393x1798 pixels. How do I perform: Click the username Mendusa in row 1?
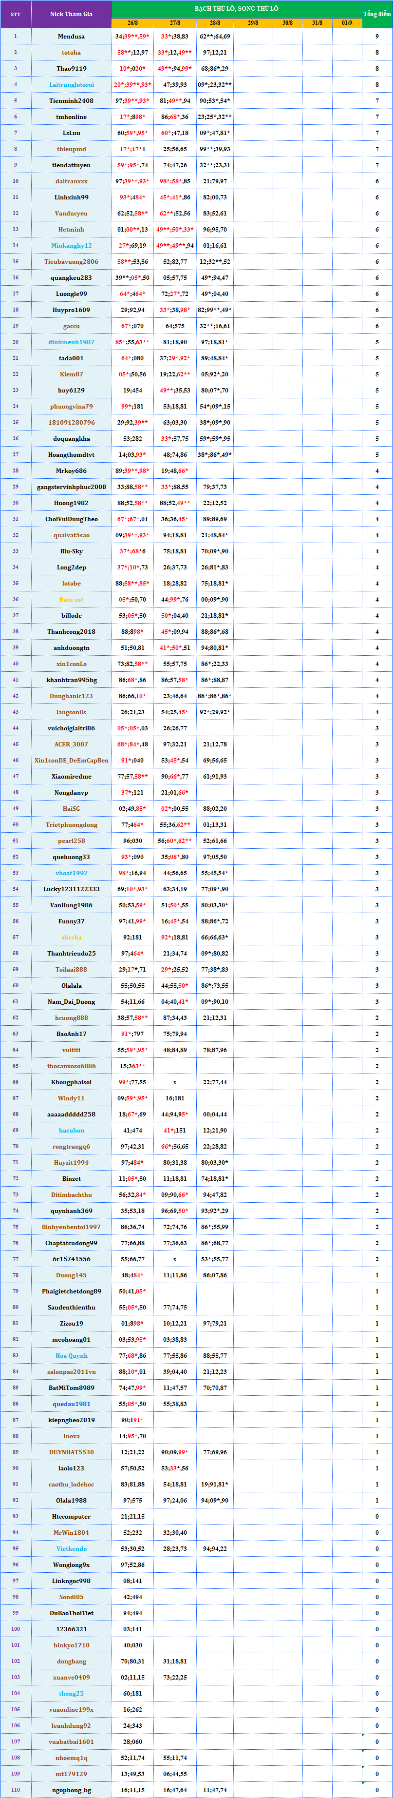point(71,36)
